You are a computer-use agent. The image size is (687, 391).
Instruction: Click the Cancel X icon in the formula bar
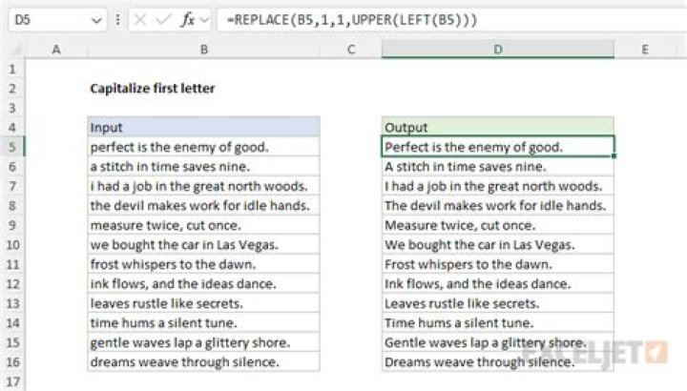coord(140,20)
